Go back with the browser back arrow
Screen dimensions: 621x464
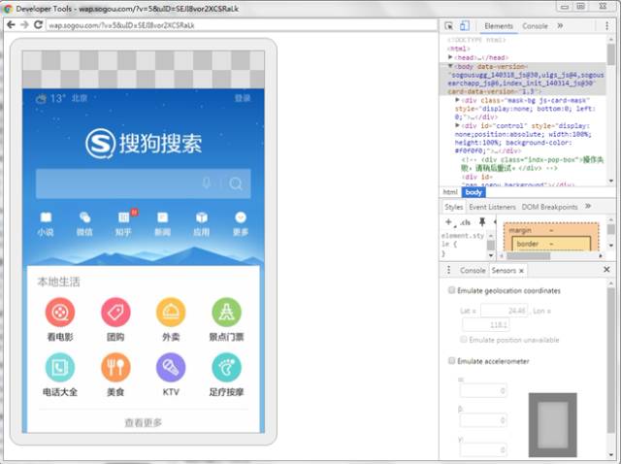[11, 25]
